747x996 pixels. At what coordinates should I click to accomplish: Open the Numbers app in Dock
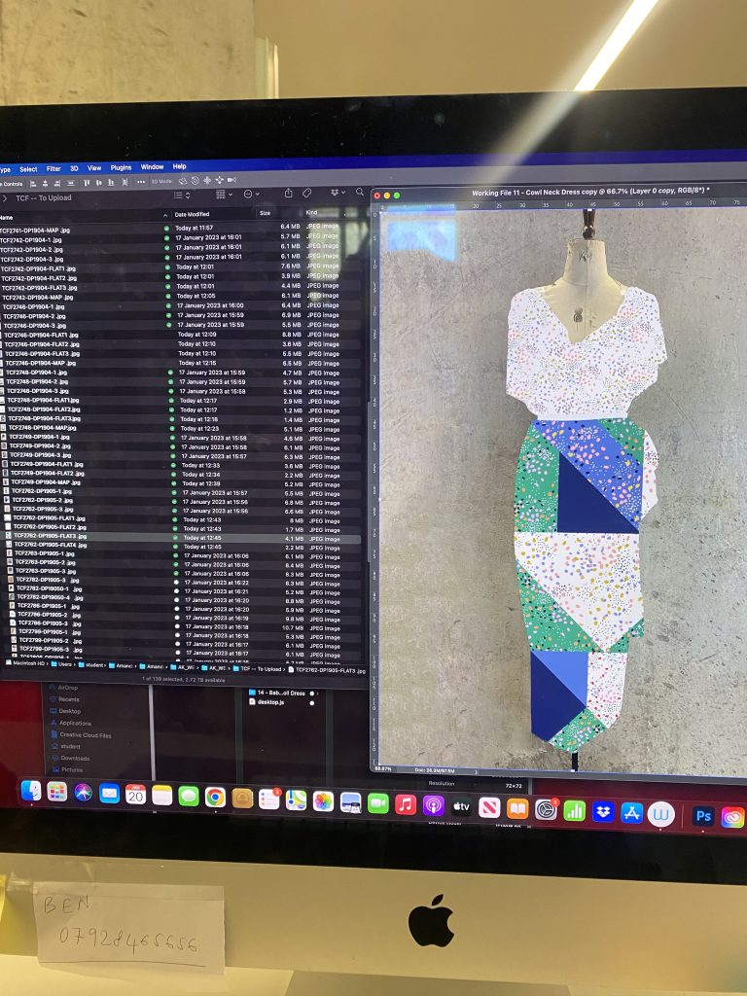point(574,811)
